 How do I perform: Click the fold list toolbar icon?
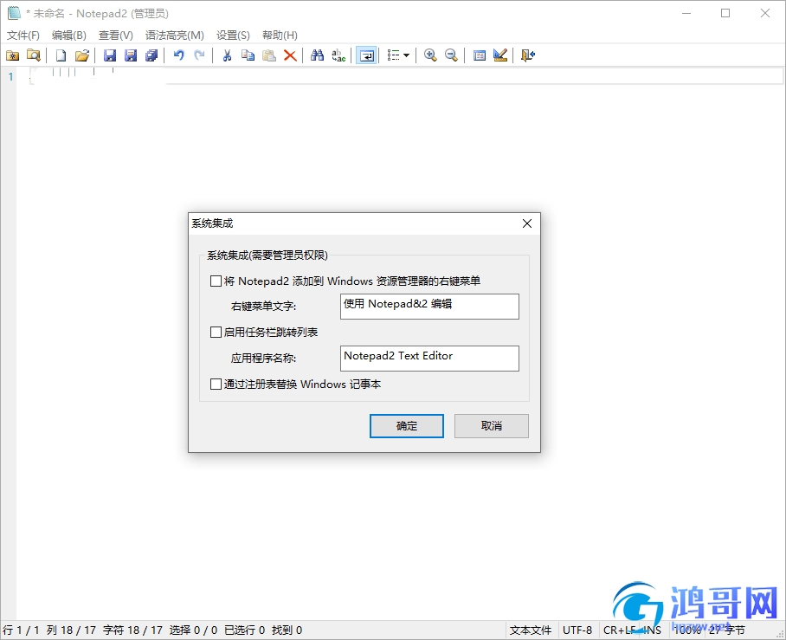click(394, 55)
